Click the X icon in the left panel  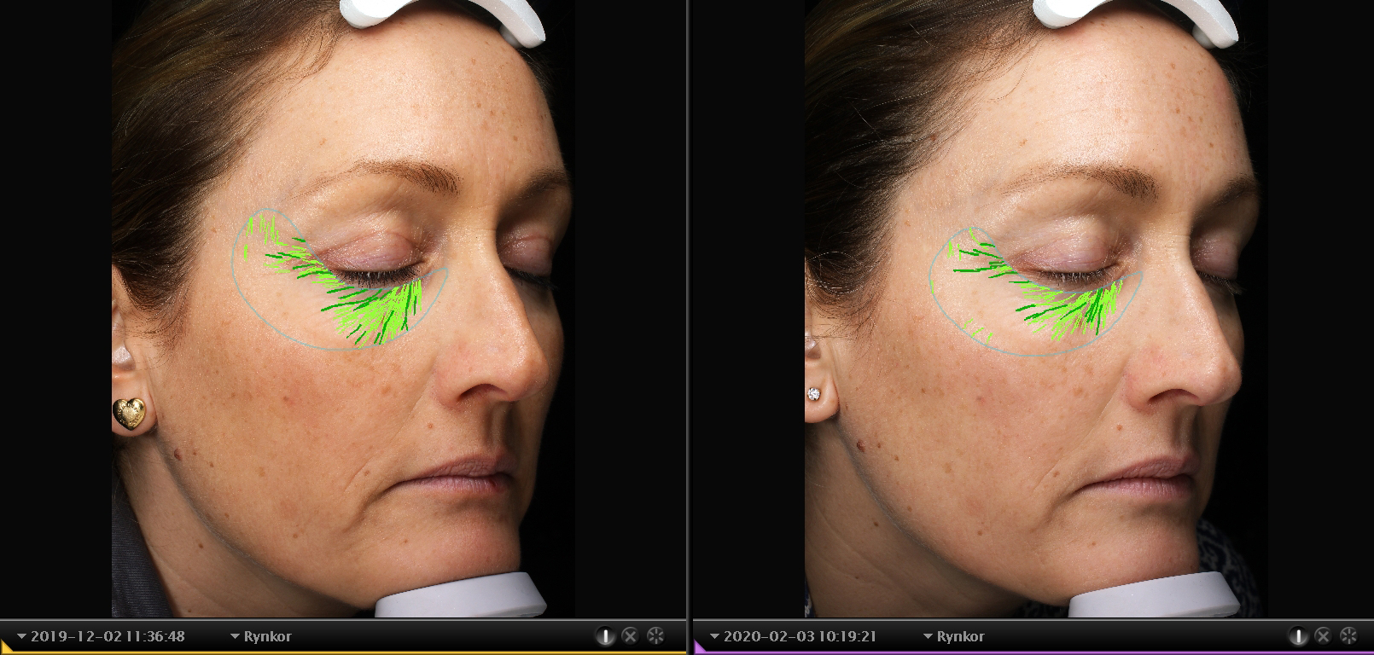click(x=630, y=635)
